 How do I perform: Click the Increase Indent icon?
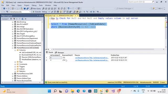[94, 12]
